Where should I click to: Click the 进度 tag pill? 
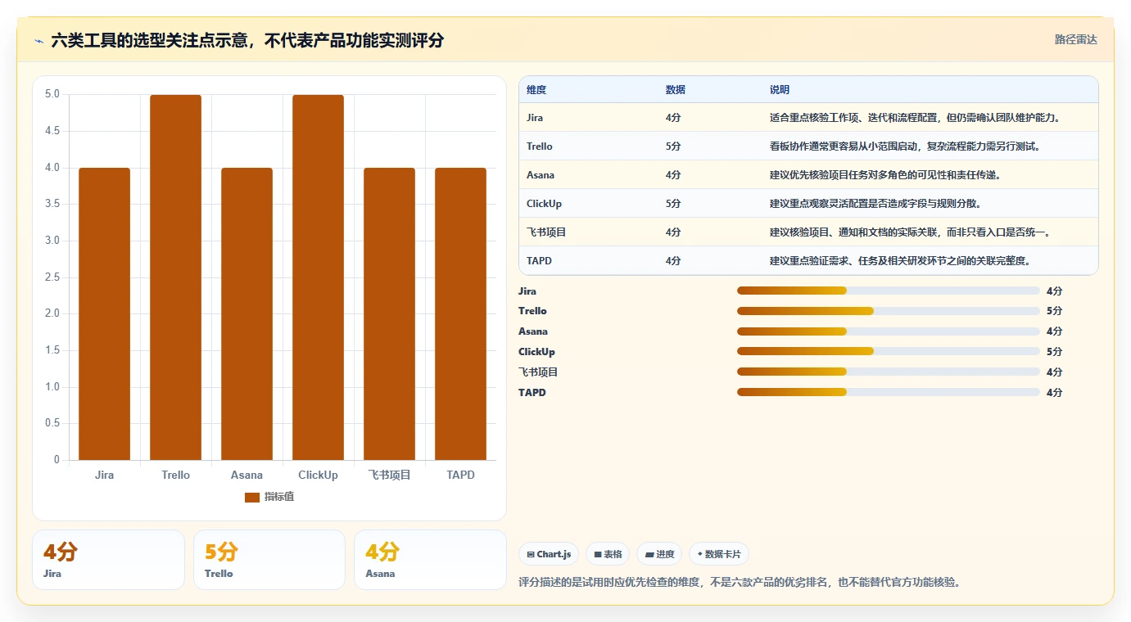[x=659, y=554]
